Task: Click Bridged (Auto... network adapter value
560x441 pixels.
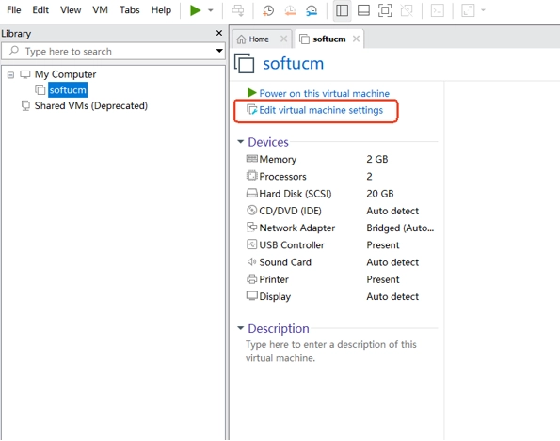Action: pyautogui.click(x=400, y=228)
